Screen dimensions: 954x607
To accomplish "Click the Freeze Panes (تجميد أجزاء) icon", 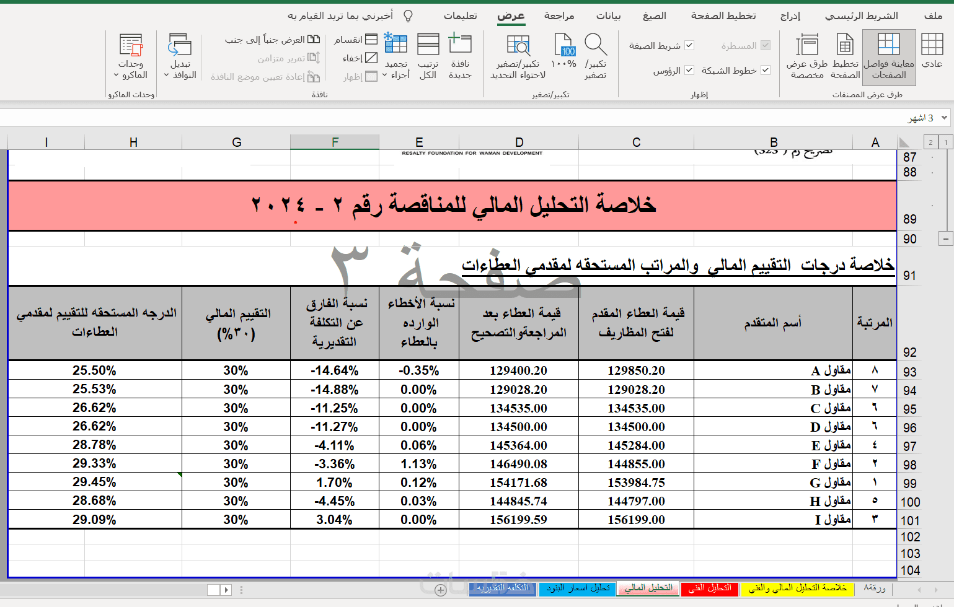I will [x=395, y=44].
